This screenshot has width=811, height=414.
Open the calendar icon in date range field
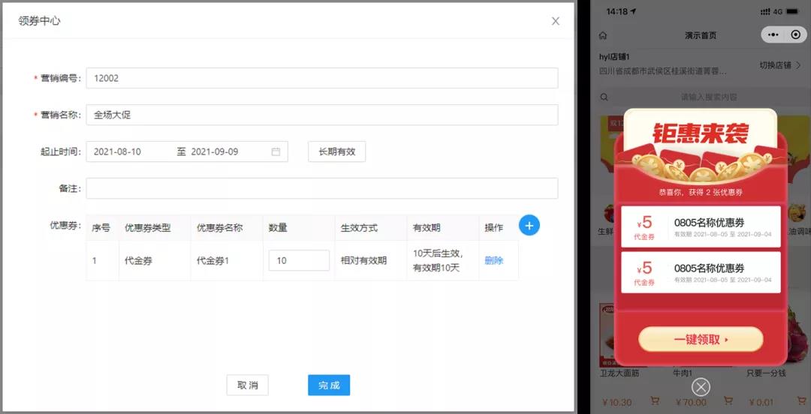coord(276,151)
